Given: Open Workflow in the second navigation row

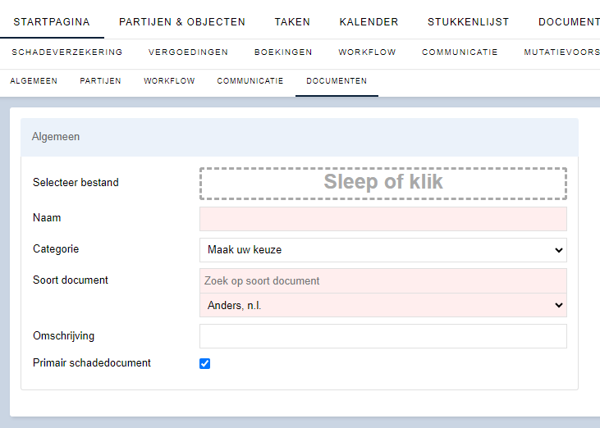Looking at the screenshot, I should 367,52.
